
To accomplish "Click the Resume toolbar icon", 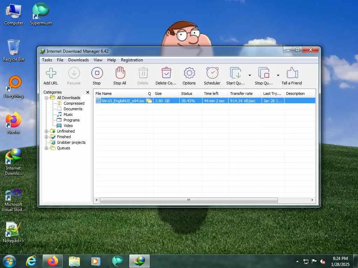I will click(74, 73).
